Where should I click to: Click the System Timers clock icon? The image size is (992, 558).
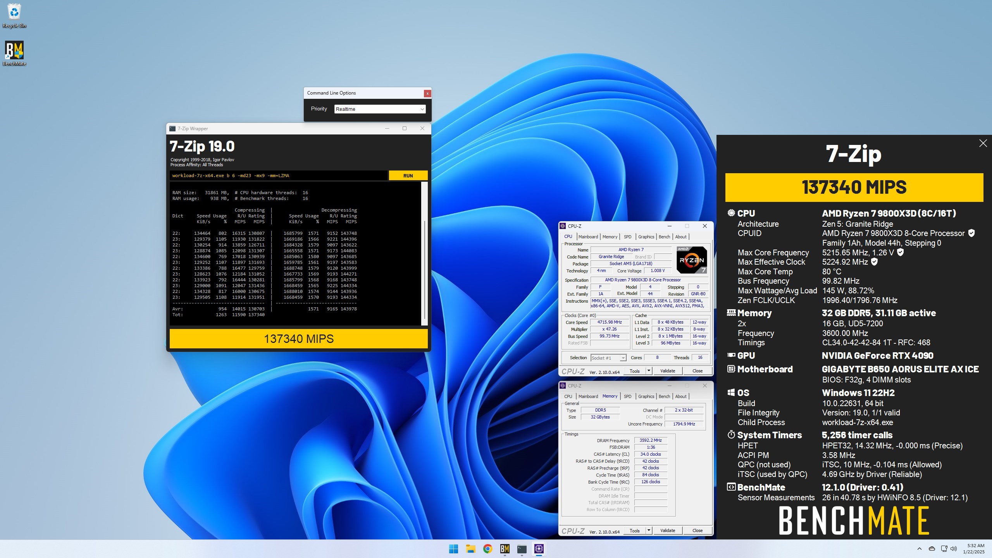pos(731,434)
